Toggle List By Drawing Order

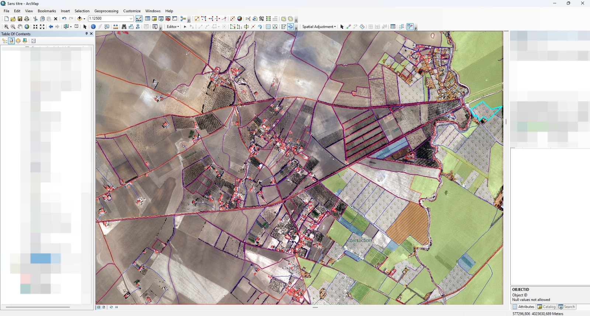(x=4, y=41)
